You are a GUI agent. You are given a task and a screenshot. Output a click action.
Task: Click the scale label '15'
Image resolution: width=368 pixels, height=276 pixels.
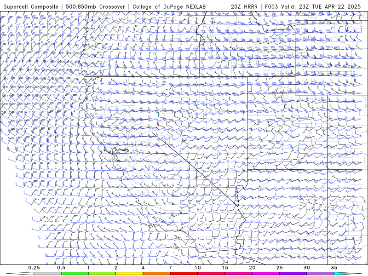[x=225, y=268]
